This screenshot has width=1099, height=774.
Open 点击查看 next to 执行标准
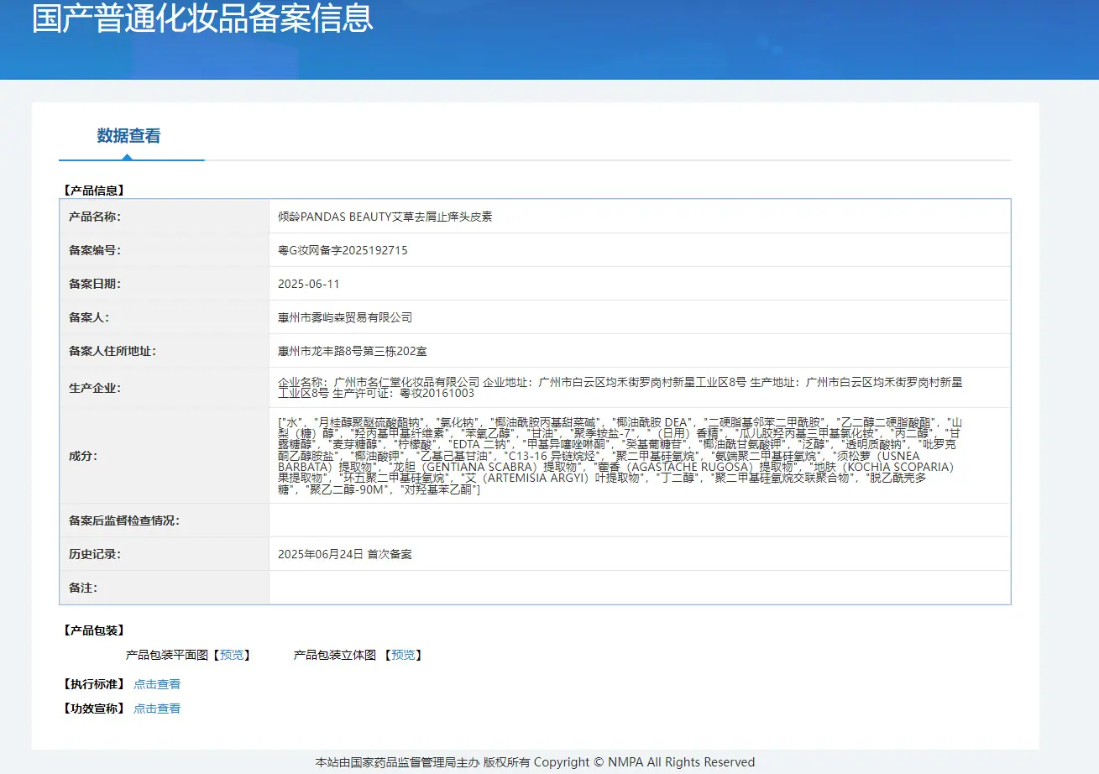(x=157, y=684)
